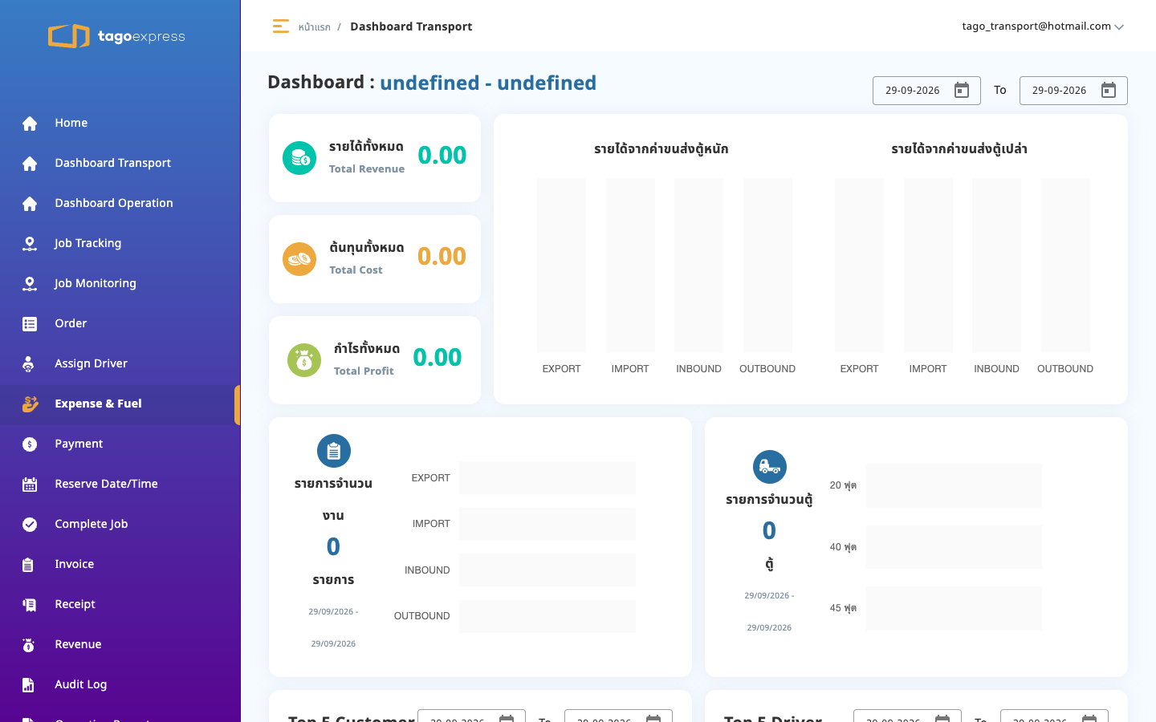Click the Total Revenue coins icon
The height and width of the screenshot is (722, 1156).
[x=299, y=158]
